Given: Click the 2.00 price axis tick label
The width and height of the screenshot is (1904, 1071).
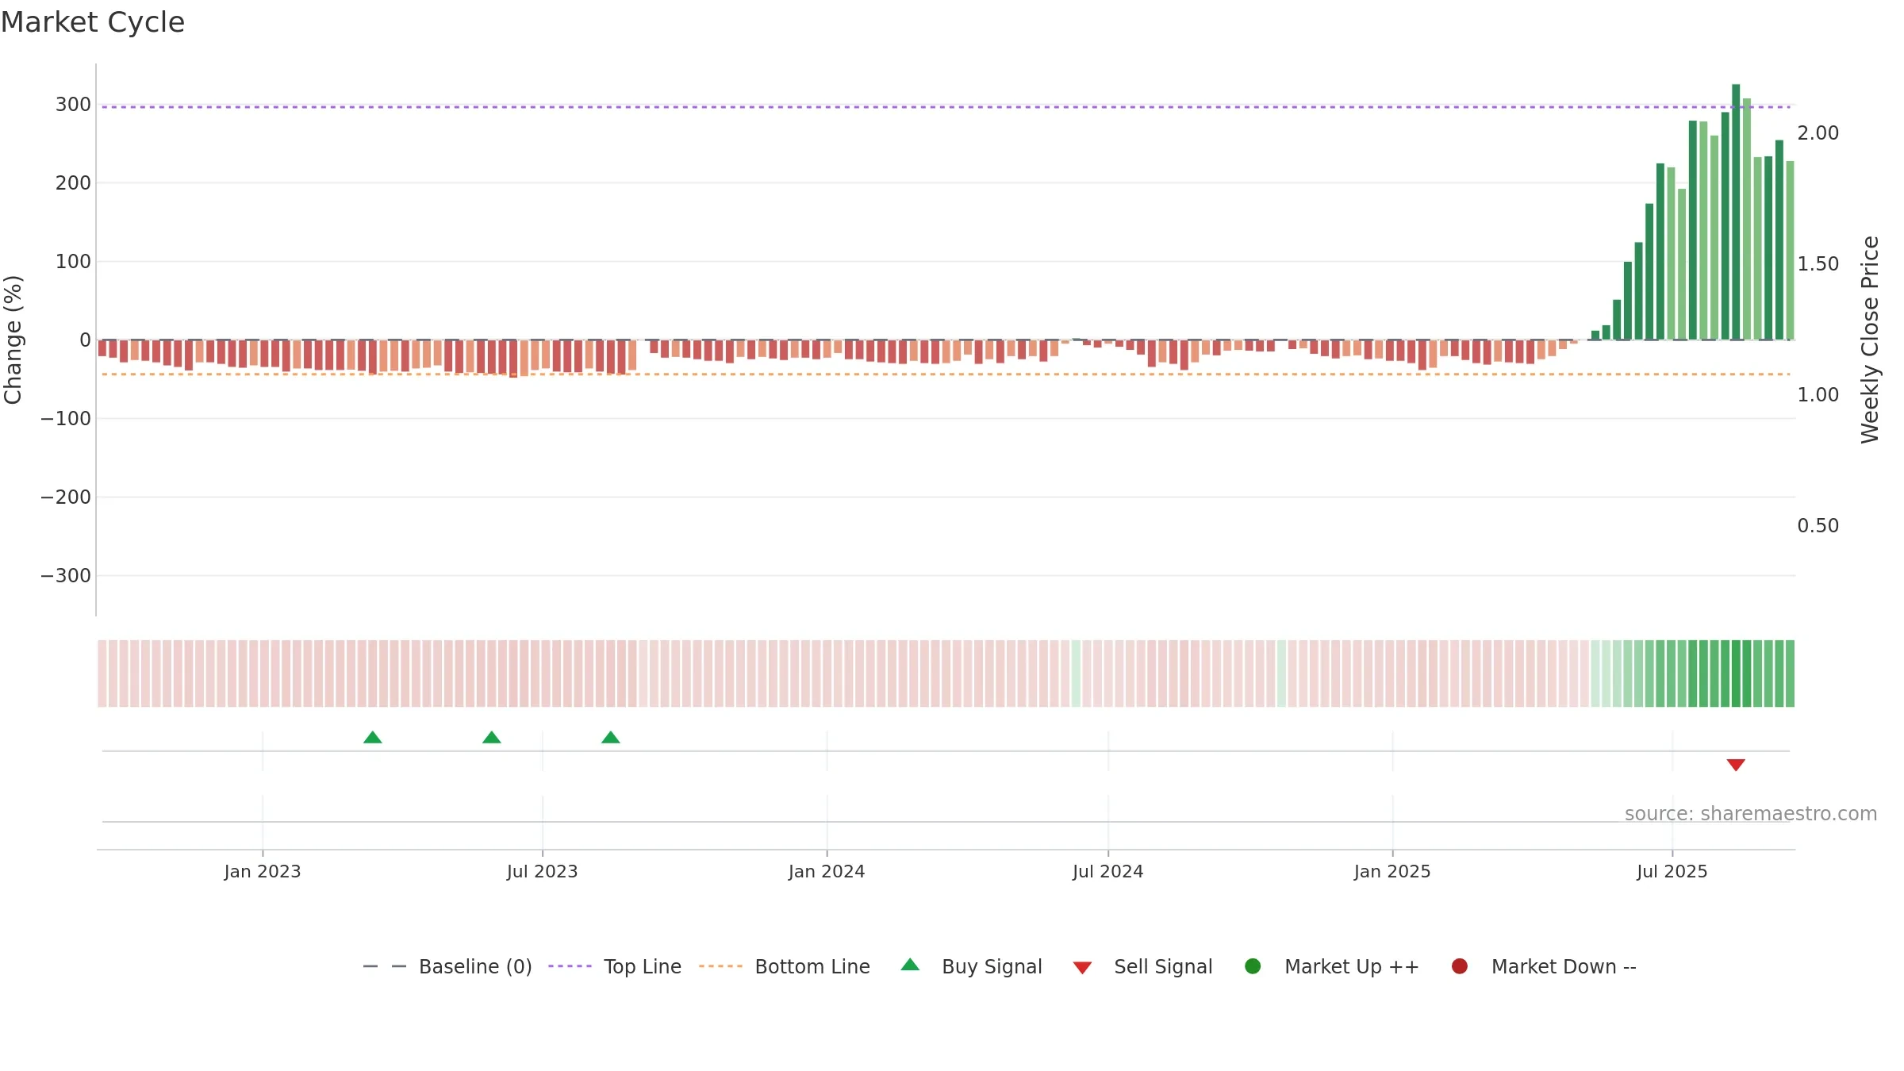Looking at the screenshot, I should point(1818,133).
